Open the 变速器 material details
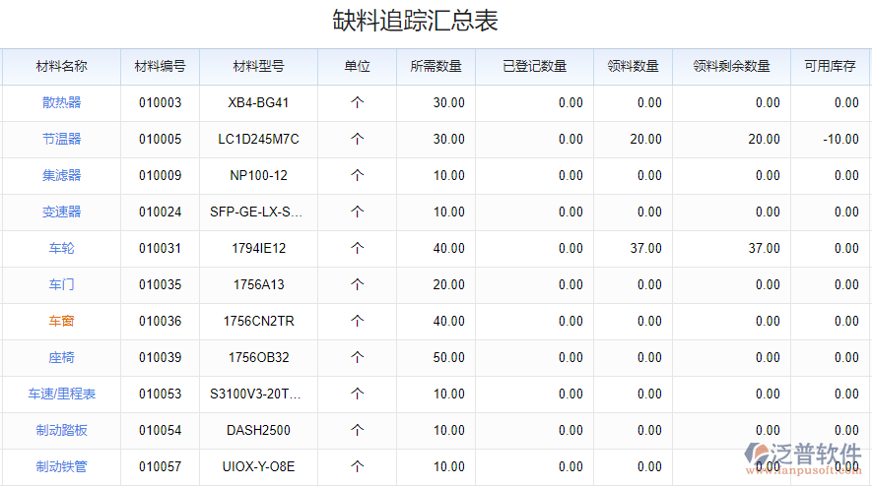Viewport: 872px width, 486px height. click(61, 212)
